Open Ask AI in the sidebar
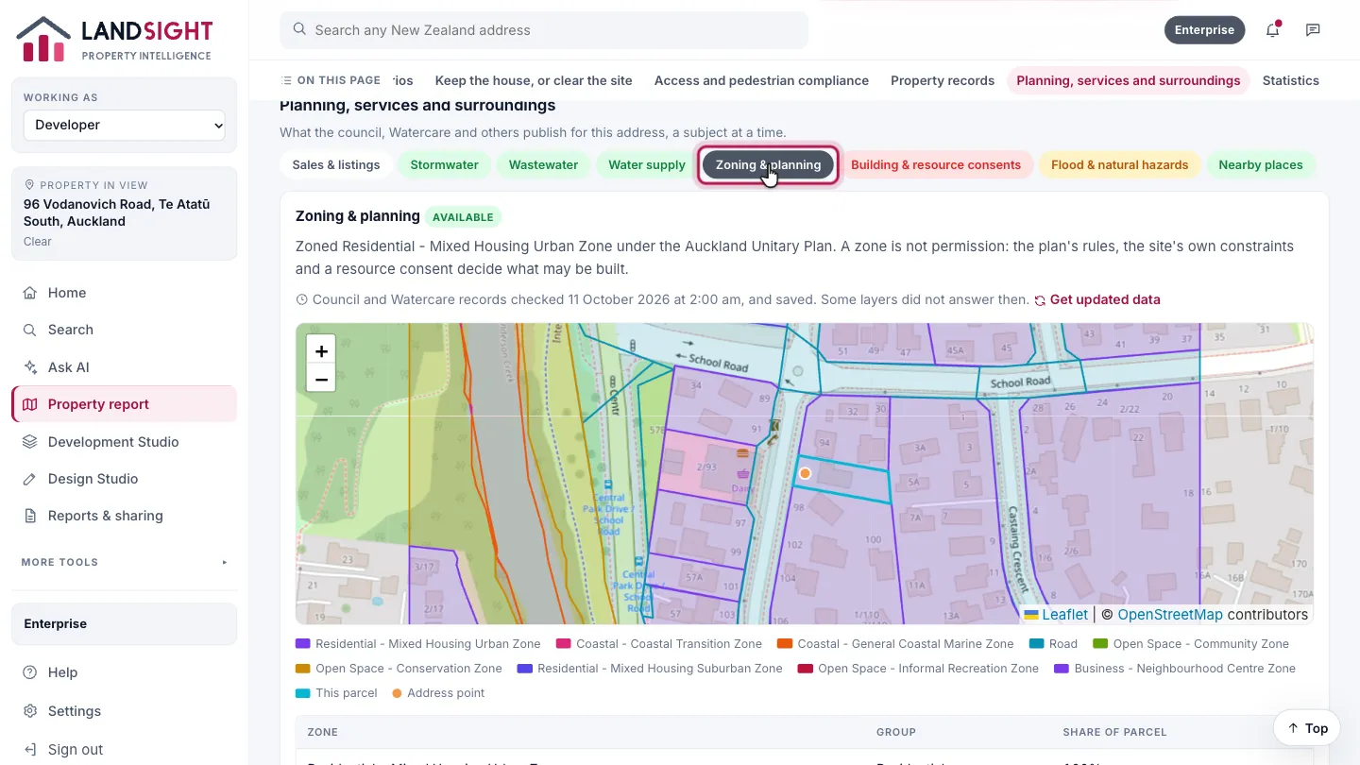This screenshot has height=765, width=1360. pyautogui.click(x=124, y=367)
